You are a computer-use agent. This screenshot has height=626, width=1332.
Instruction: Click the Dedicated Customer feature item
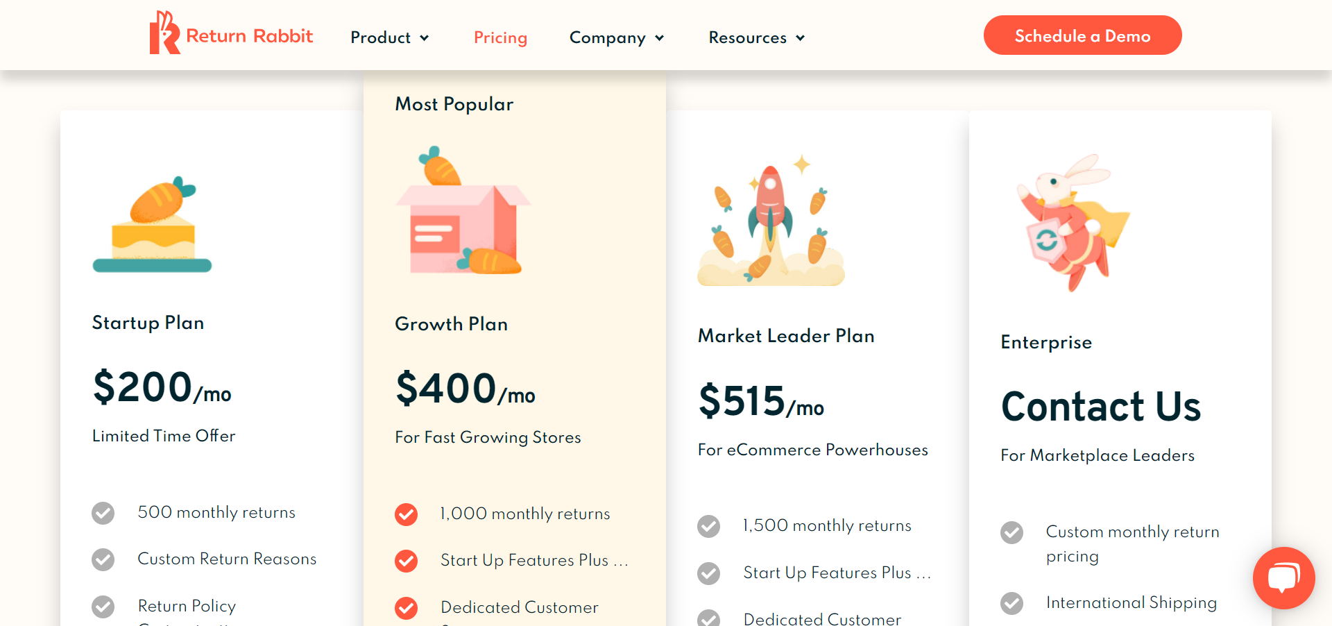519,608
